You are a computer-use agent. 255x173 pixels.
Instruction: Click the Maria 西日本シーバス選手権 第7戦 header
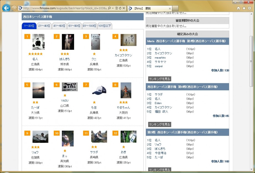coord(187,41)
